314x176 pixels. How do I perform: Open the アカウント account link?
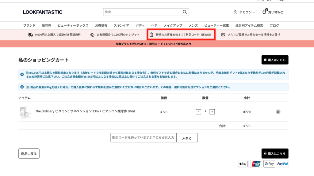[247, 12]
